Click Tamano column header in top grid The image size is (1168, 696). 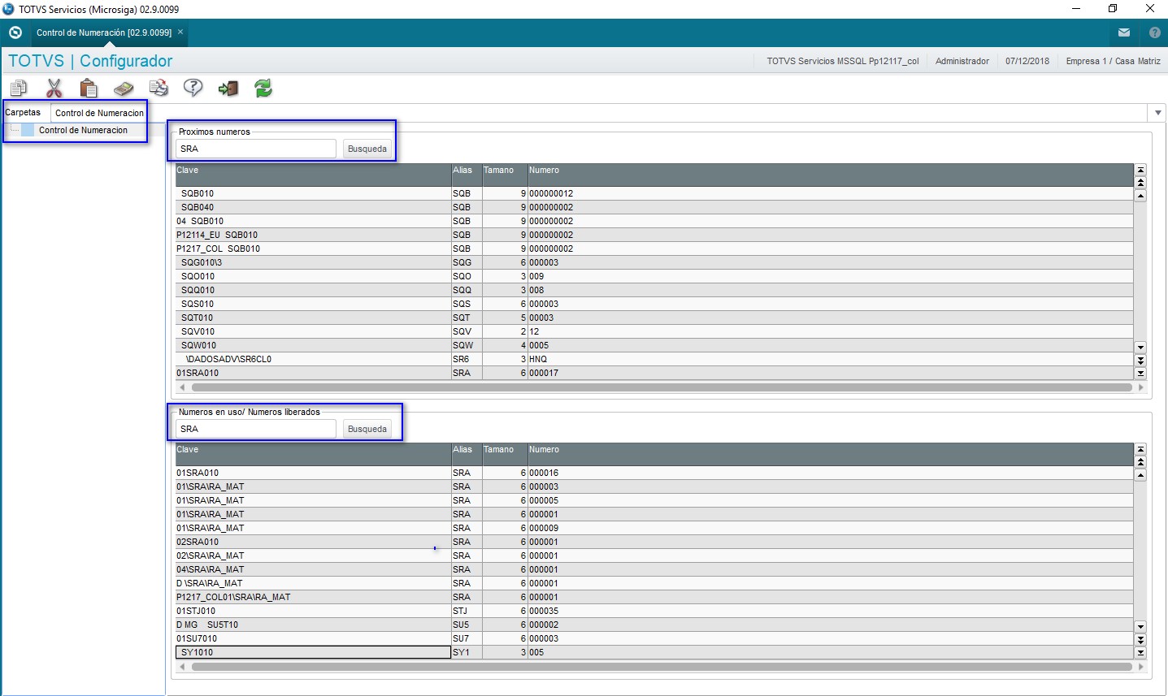pyautogui.click(x=505, y=175)
